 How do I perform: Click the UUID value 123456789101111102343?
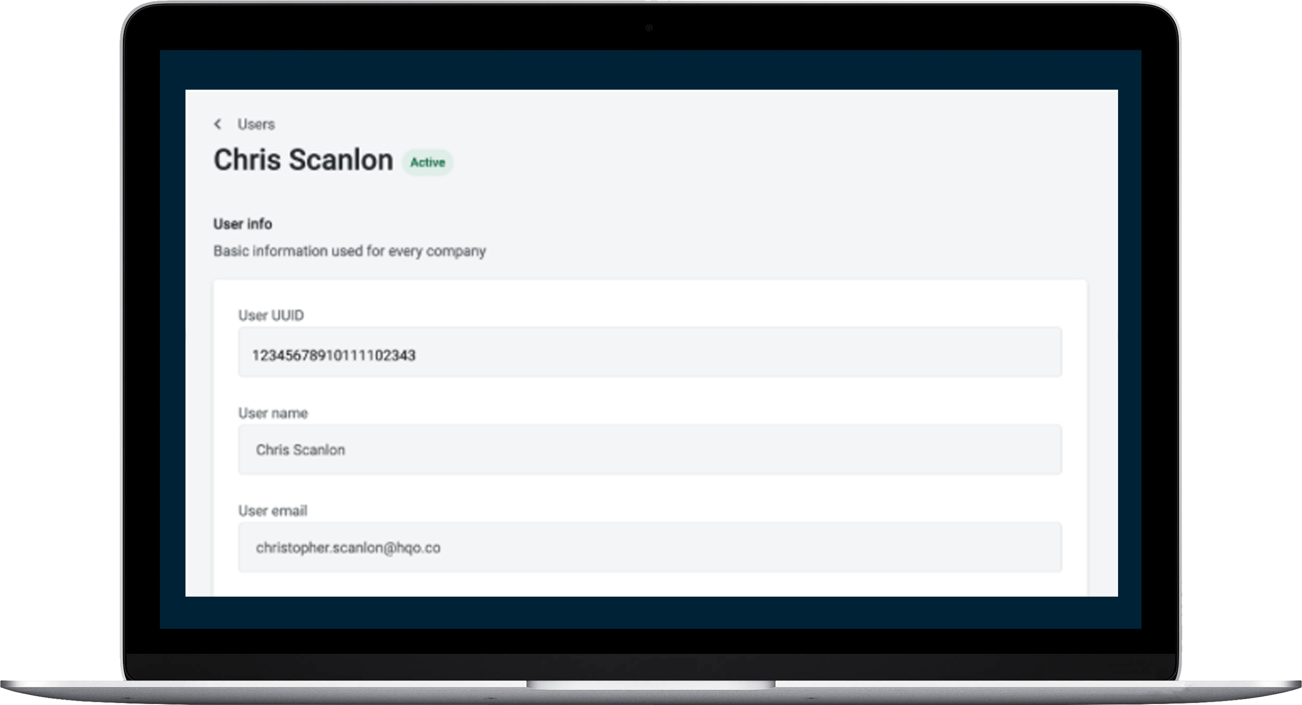click(333, 355)
